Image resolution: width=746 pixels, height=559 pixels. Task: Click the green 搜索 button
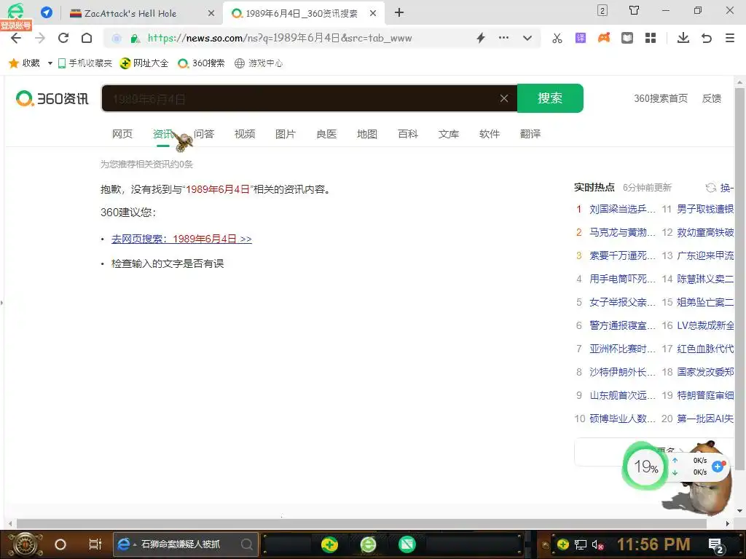click(550, 98)
